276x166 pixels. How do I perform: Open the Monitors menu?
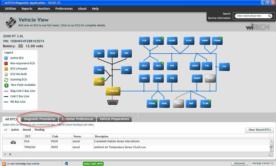[44, 9]
